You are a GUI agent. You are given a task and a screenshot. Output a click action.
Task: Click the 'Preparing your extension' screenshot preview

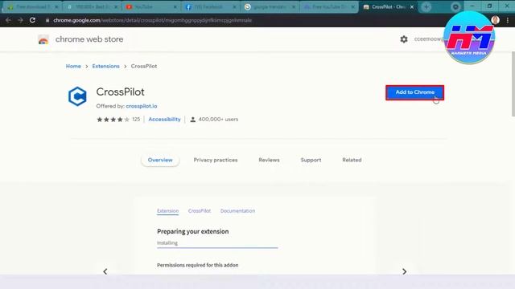[254, 236]
